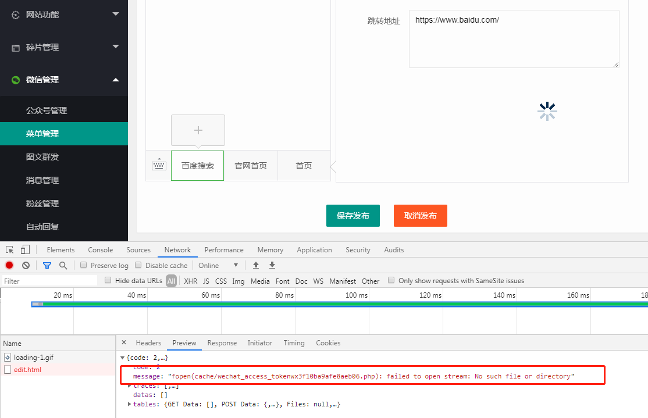Screen dimensions: 648x418
Task: Click the 跳转地址 URL textarea
Action: (x=514, y=39)
